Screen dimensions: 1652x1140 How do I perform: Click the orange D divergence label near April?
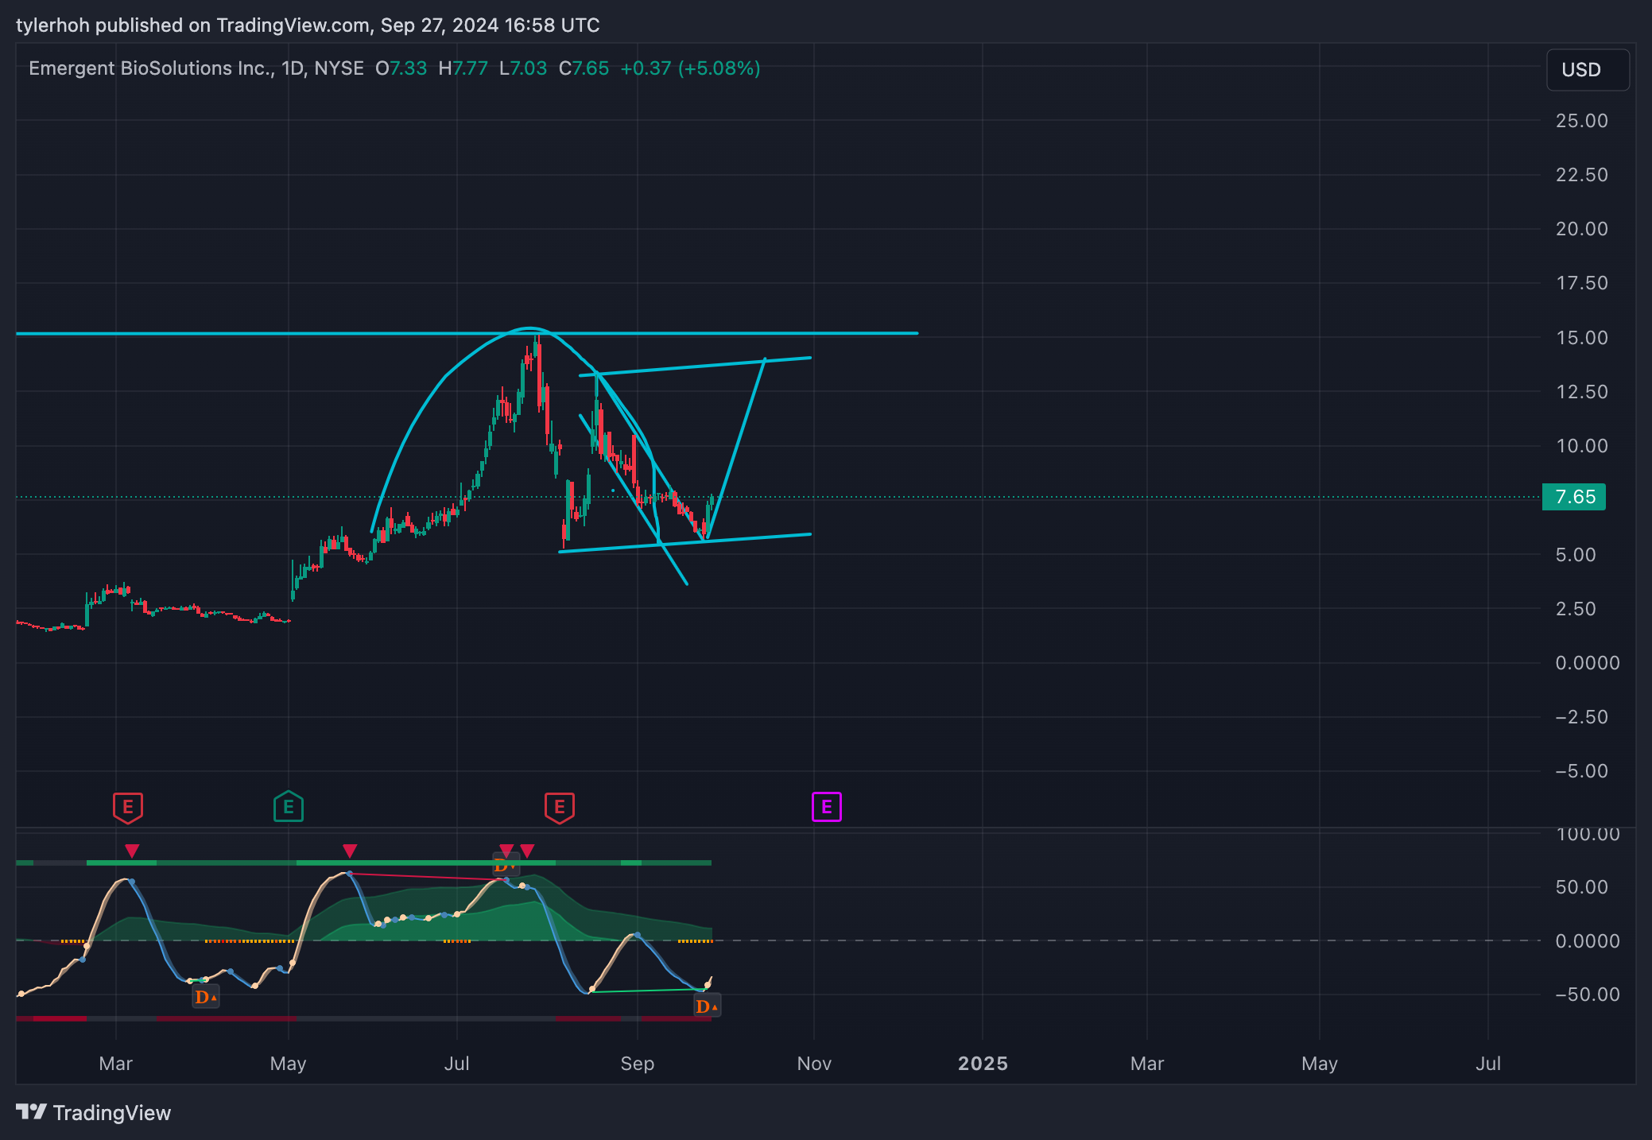point(205,997)
